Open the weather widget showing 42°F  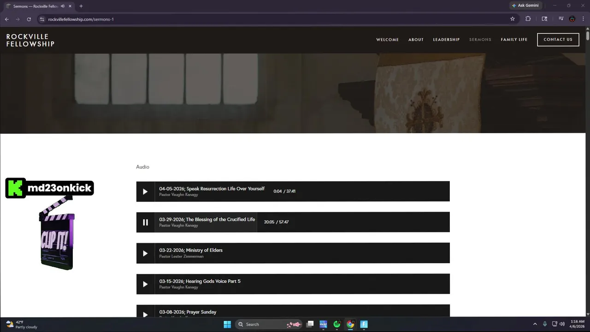click(22, 325)
